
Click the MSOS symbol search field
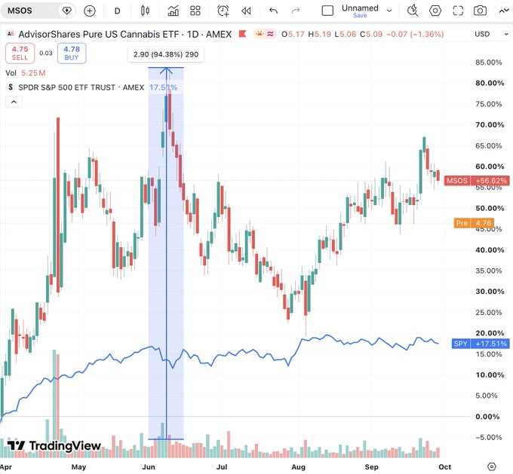pos(31,11)
